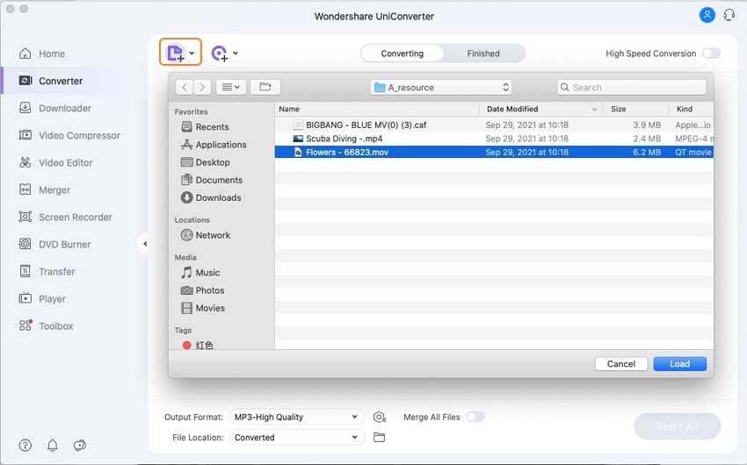The width and height of the screenshot is (747, 465).
Task: Click the open output folder icon
Action: [380, 438]
